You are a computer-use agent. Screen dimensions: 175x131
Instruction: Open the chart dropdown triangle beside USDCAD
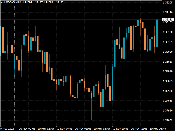click(x=2, y=2)
